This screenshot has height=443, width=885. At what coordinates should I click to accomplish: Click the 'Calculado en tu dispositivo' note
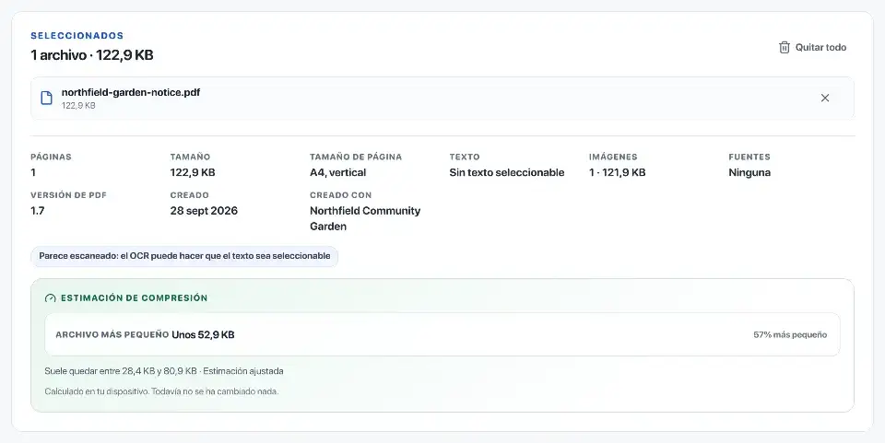[161, 391]
